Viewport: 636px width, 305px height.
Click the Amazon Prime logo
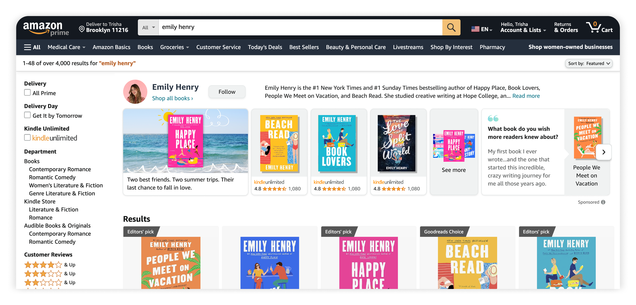[46, 28]
